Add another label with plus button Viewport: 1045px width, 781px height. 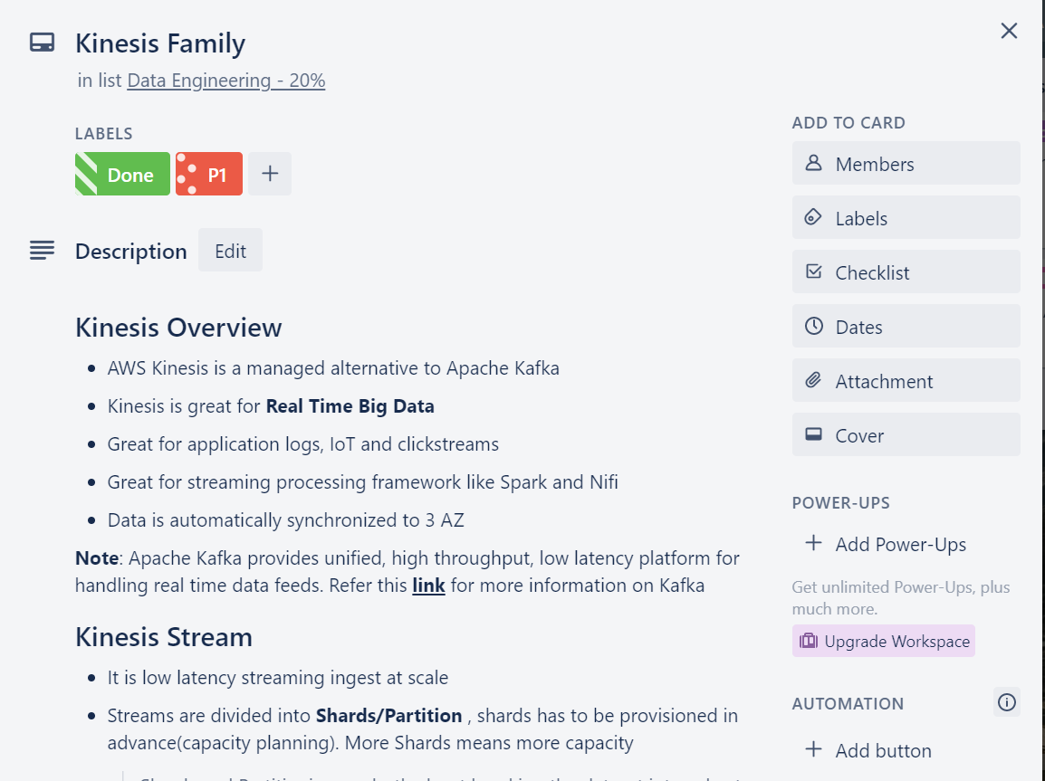click(270, 175)
